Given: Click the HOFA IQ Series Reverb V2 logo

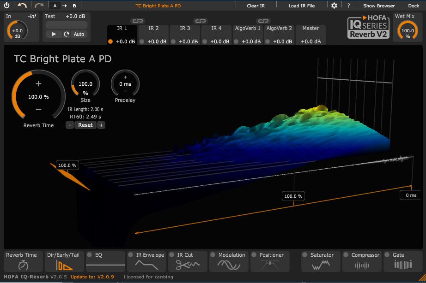Looking at the screenshot, I should 368,27.
